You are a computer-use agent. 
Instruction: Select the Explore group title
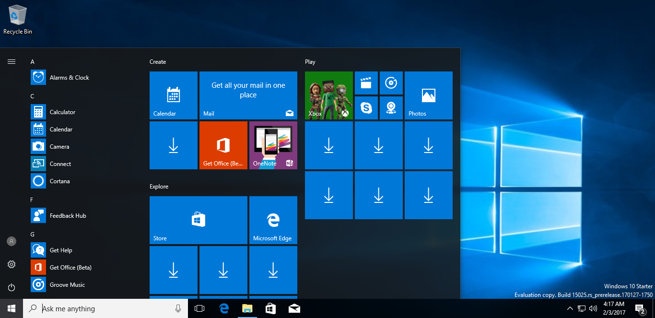click(x=159, y=187)
